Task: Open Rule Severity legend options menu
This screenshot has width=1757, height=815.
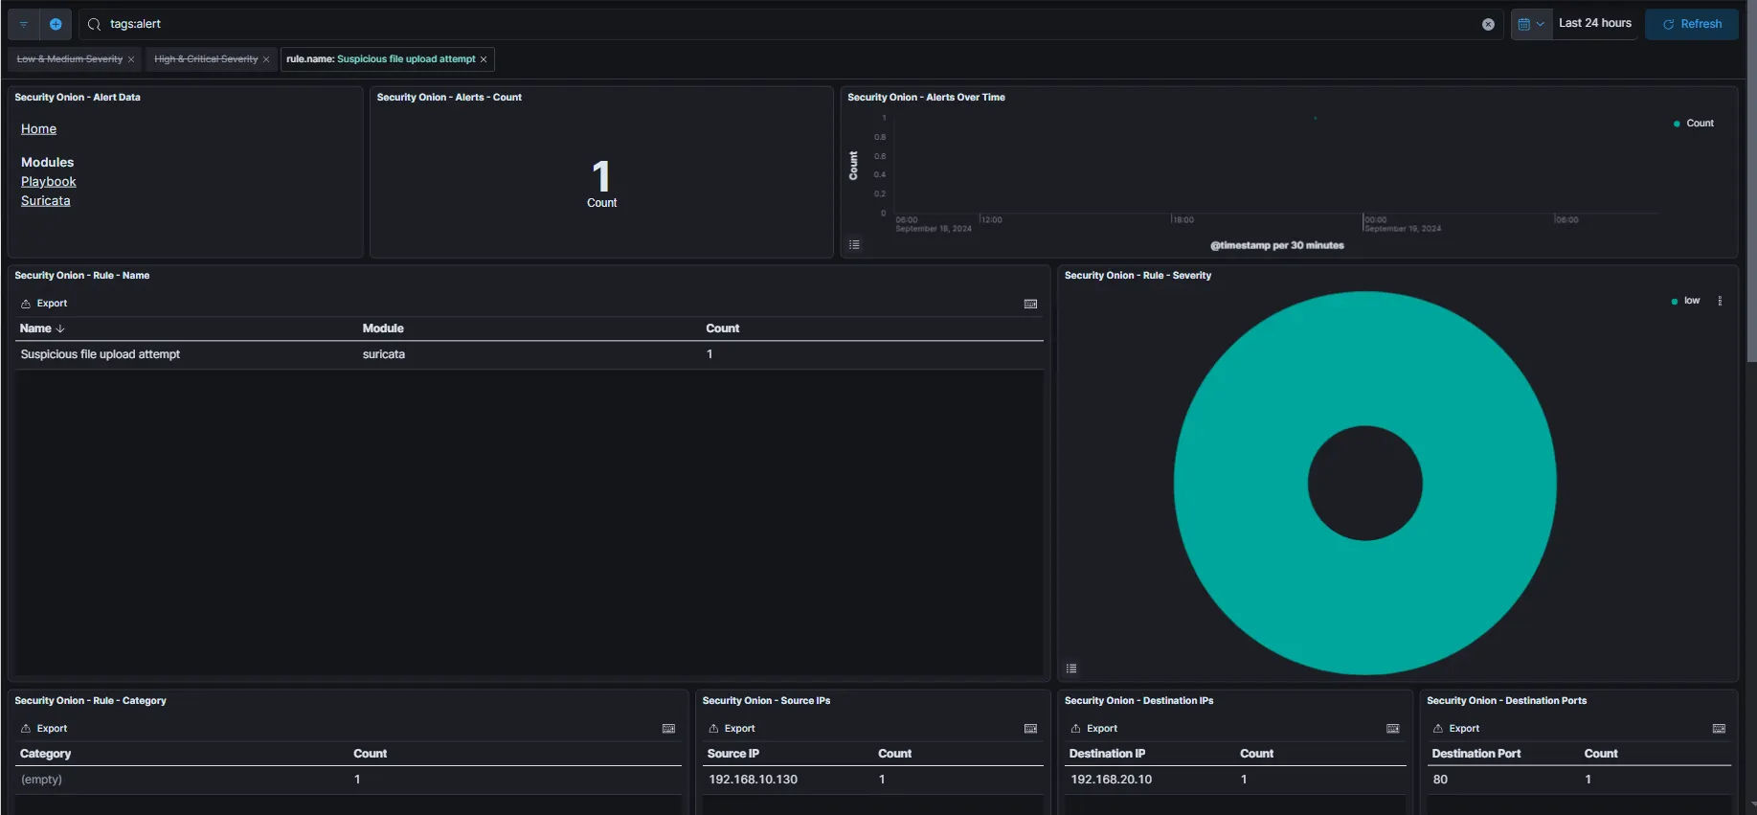Action: tap(1720, 301)
